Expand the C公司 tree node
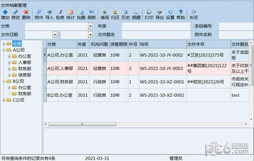 (x=4, y=100)
